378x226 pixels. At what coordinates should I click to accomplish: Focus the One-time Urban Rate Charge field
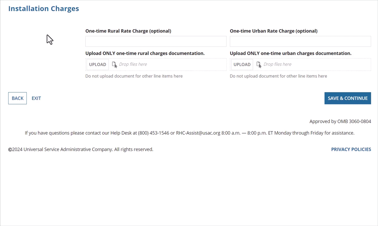[300, 41]
